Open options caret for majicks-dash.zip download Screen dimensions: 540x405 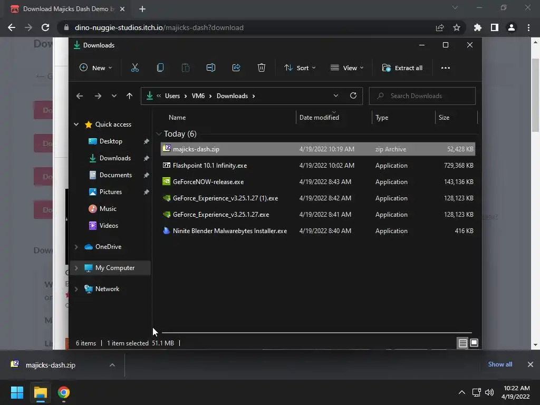112,365
